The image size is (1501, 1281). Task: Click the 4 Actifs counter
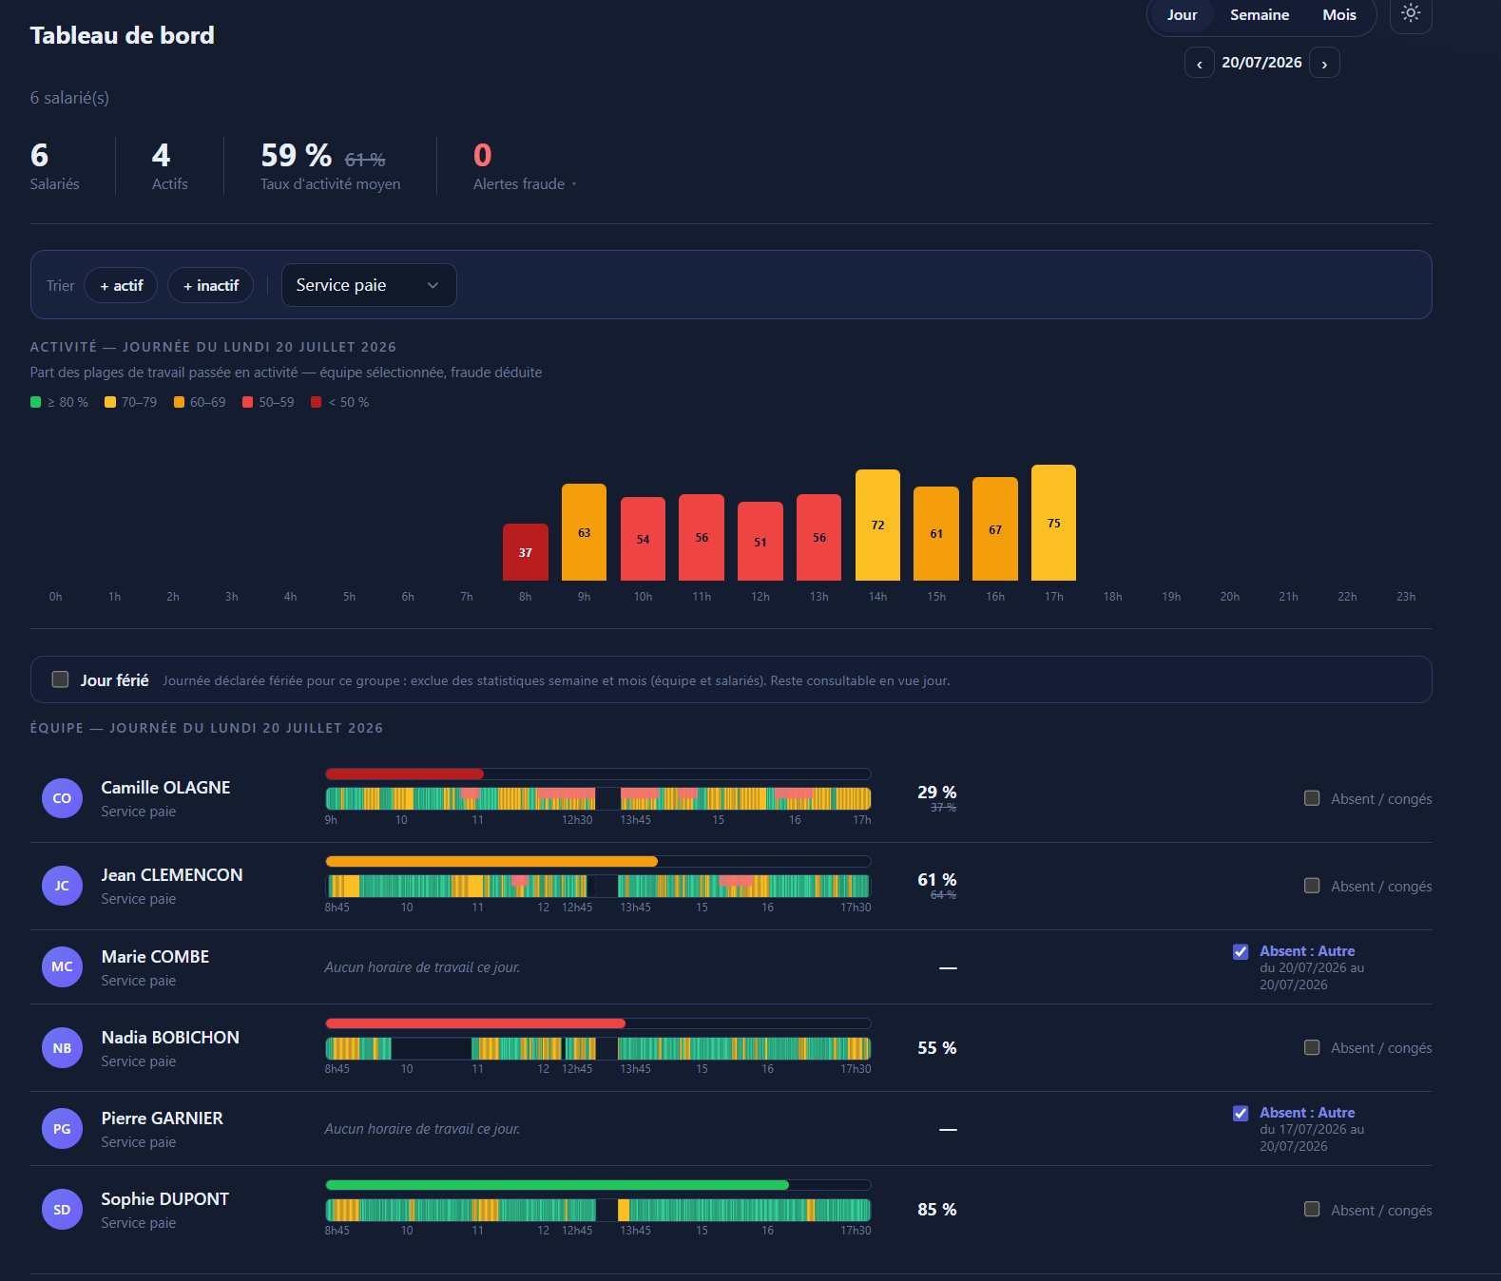click(162, 155)
